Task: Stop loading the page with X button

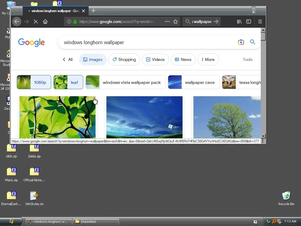Action: pyautogui.click(x=36, y=21)
